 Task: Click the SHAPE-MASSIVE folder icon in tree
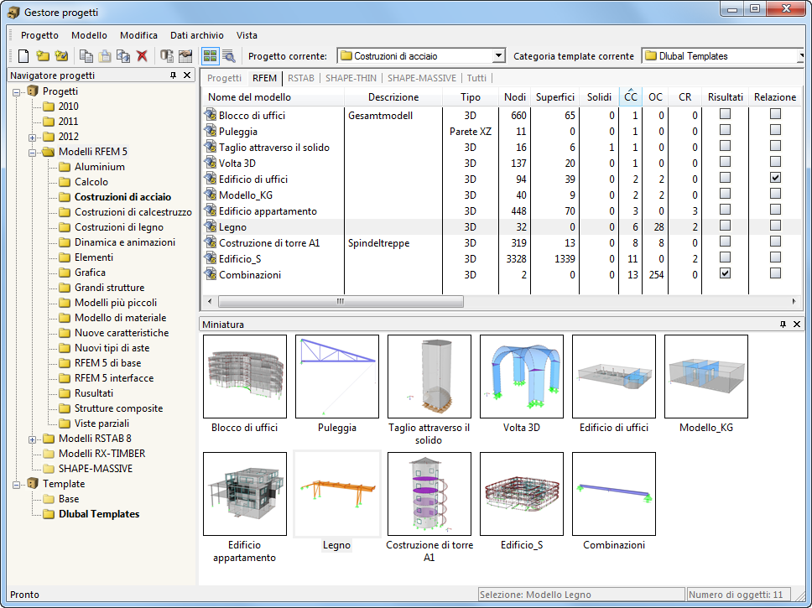(49, 469)
